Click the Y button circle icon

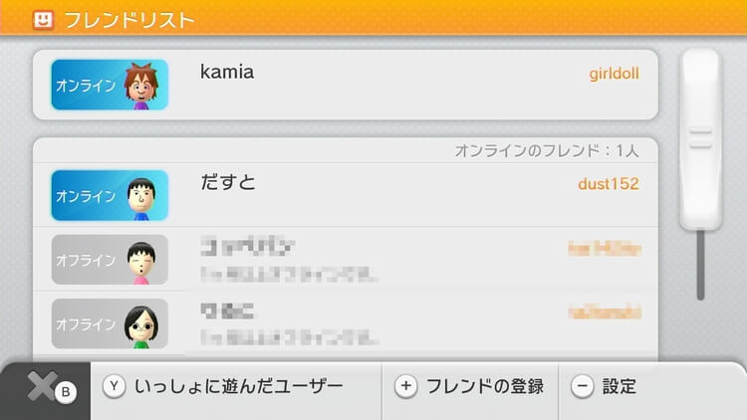click(x=114, y=387)
